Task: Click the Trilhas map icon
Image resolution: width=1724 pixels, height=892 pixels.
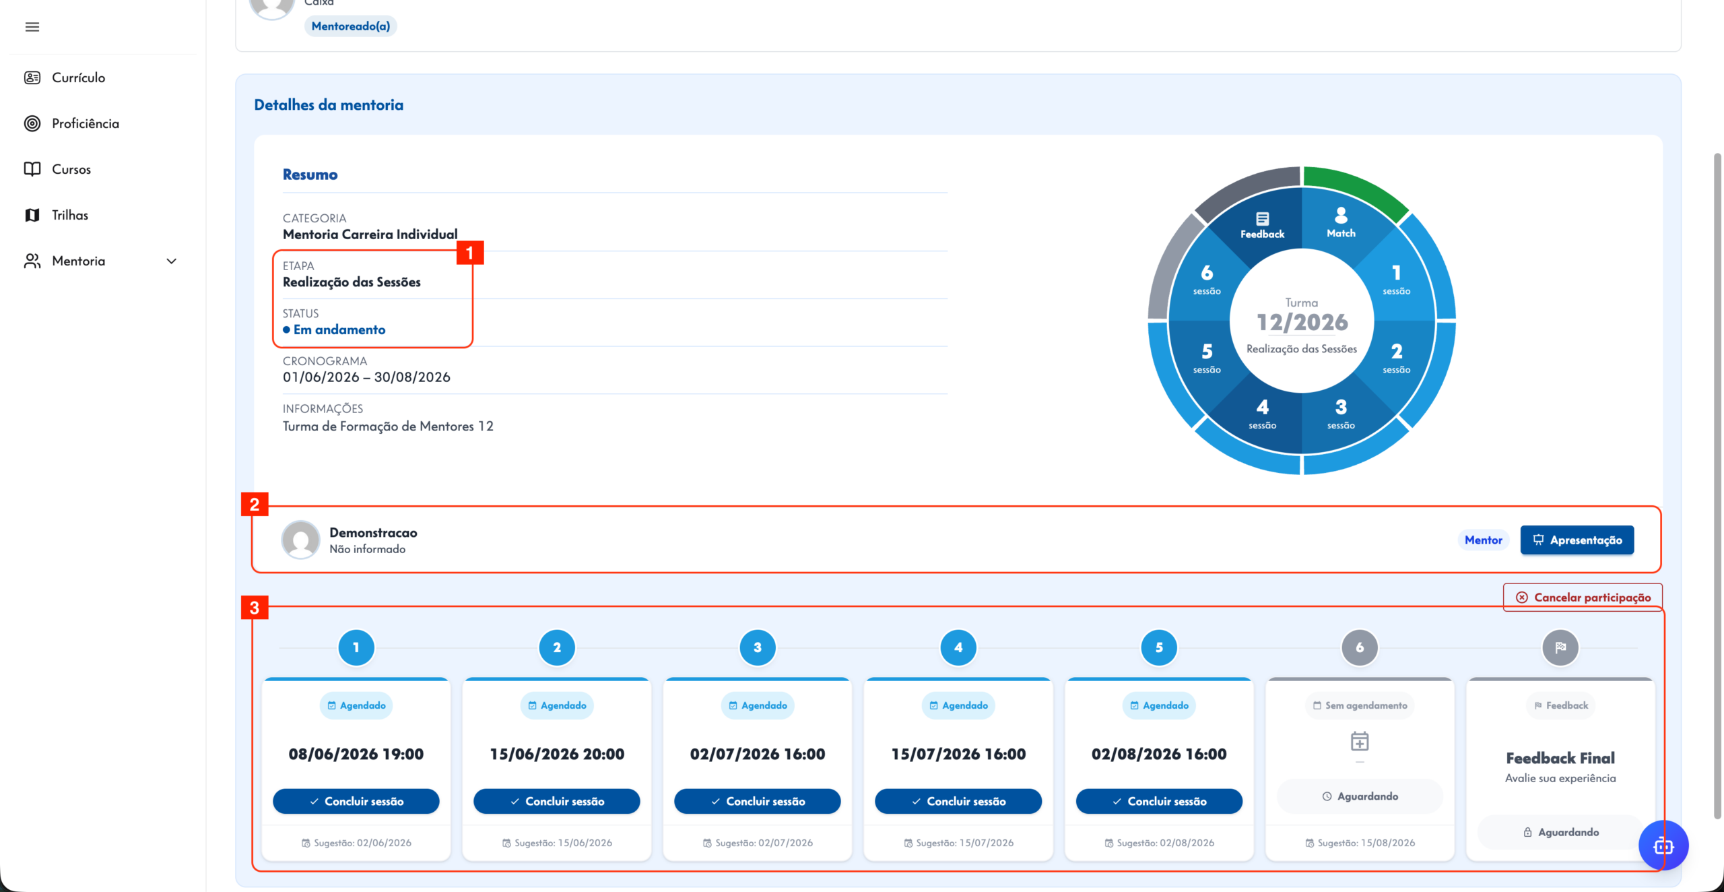Action: (32, 215)
